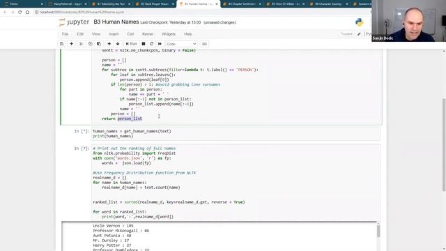Open the Widgets menu
The height and width of the screenshot is (251, 446).
[x=169, y=34]
